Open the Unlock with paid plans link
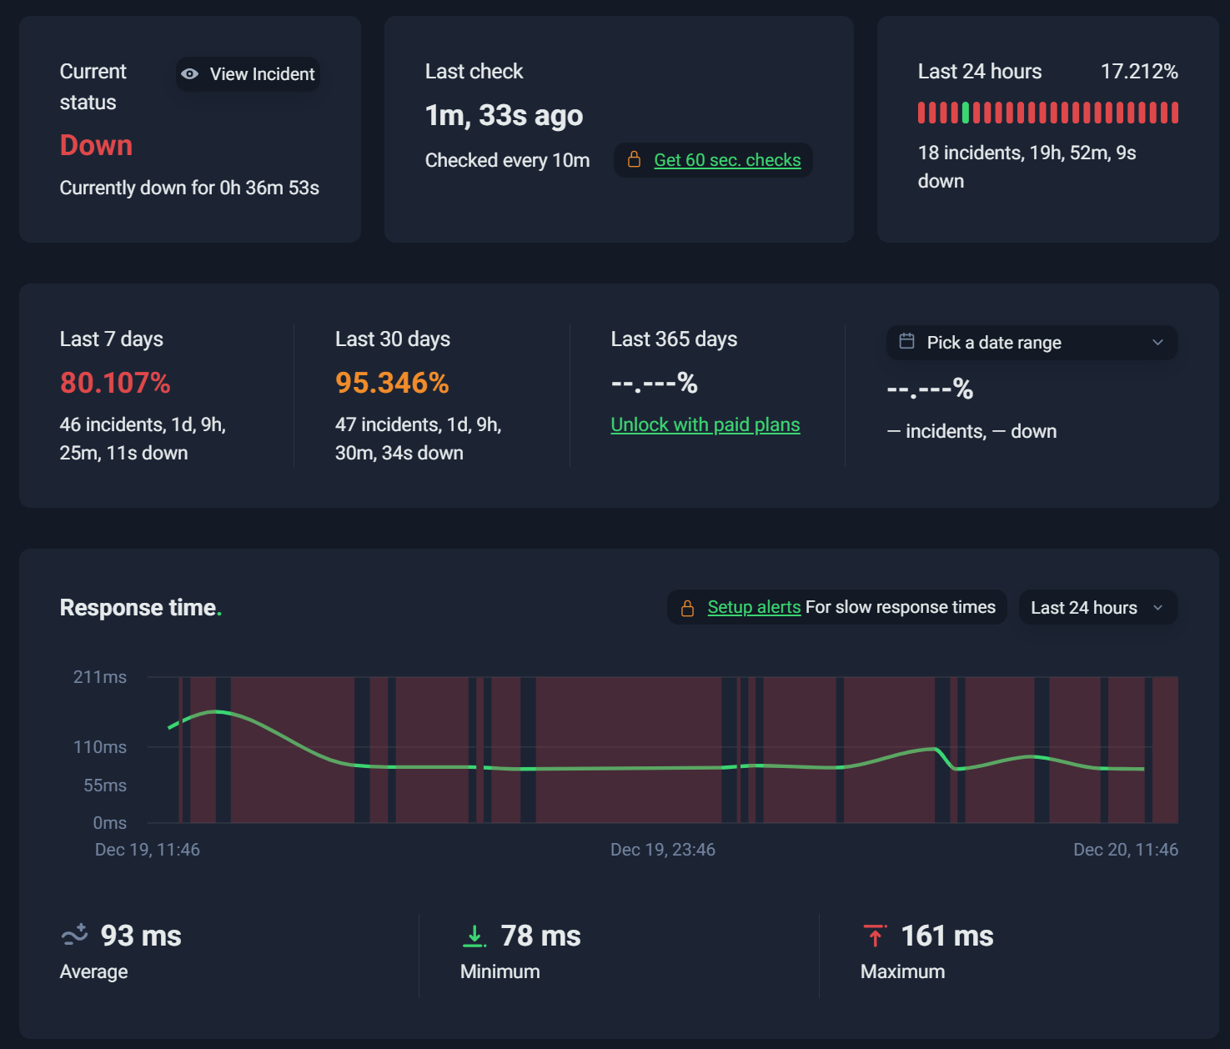Image resolution: width=1230 pixels, height=1049 pixels. (x=705, y=424)
